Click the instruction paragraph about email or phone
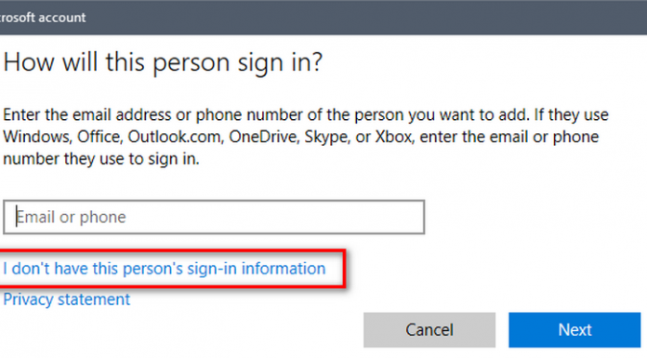 click(305, 137)
